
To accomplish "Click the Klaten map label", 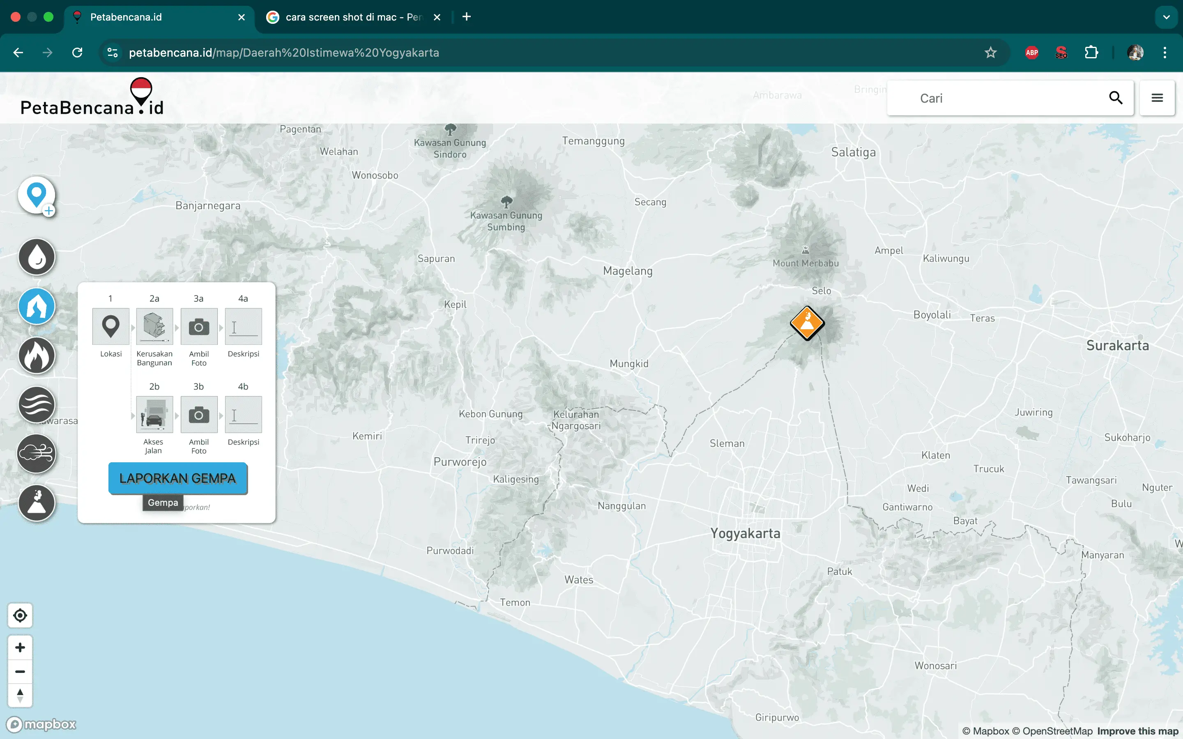I will 936,455.
